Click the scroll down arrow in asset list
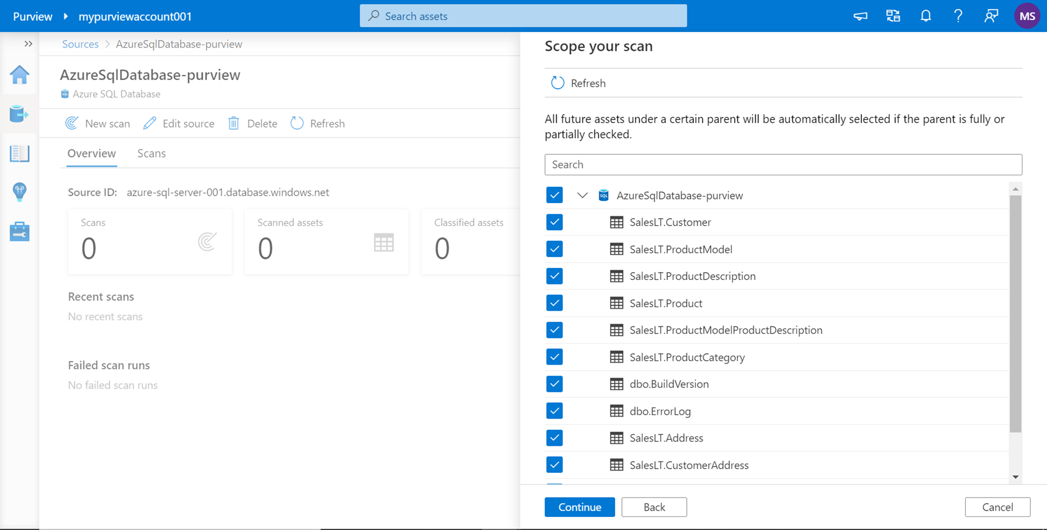Screen dimensions: 1047x530 (x=1016, y=477)
